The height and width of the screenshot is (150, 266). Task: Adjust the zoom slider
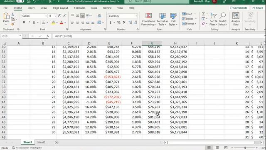[x=245, y=147]
